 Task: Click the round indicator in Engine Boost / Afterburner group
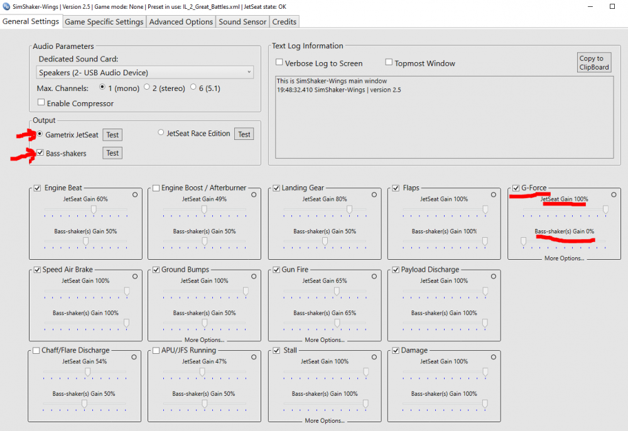pyautogui.click(x=254, y=194)
